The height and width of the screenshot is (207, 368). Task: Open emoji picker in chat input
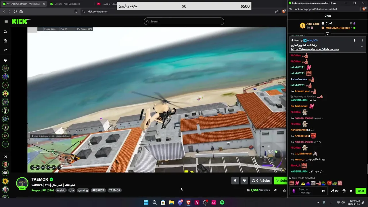[x=323, y=191]
